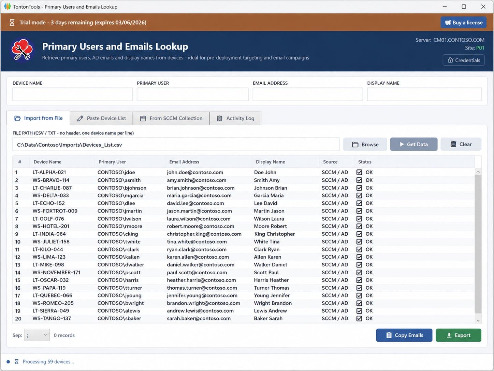Screen dimensions: 494x371
Task: Click the download icon on Export button
Action: pyautogui.click(x=449, y=335)
